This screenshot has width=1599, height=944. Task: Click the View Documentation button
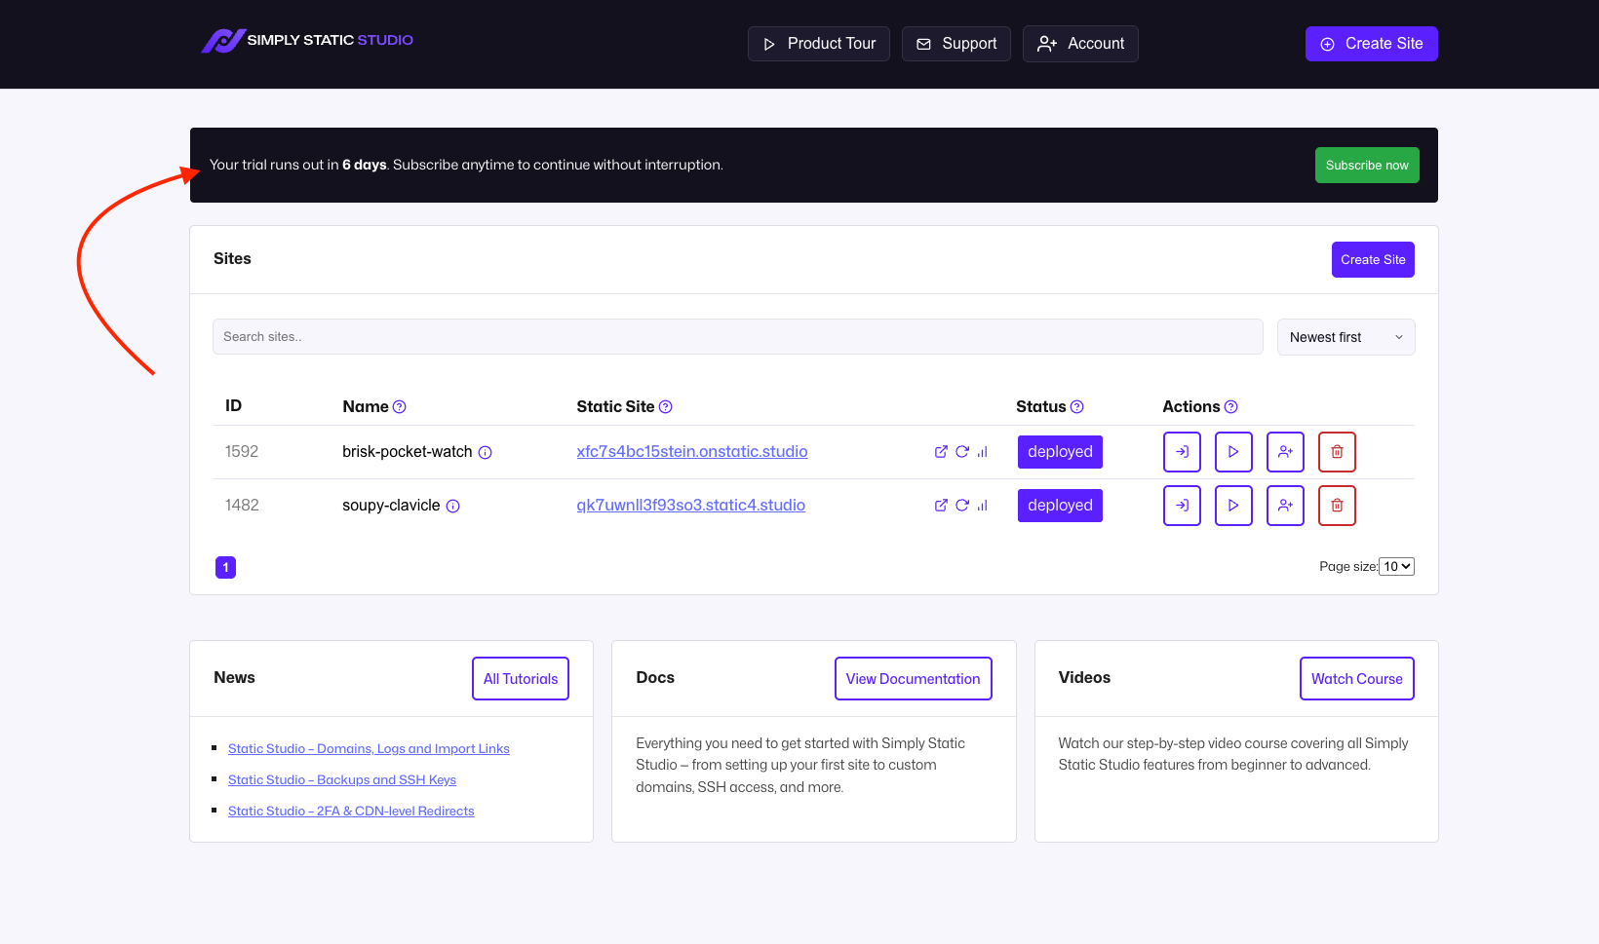point(913,679)
